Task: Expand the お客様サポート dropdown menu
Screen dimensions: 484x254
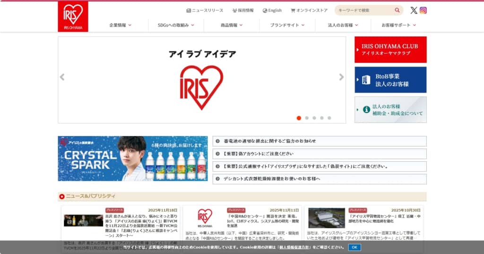Action: click(398, 25)
